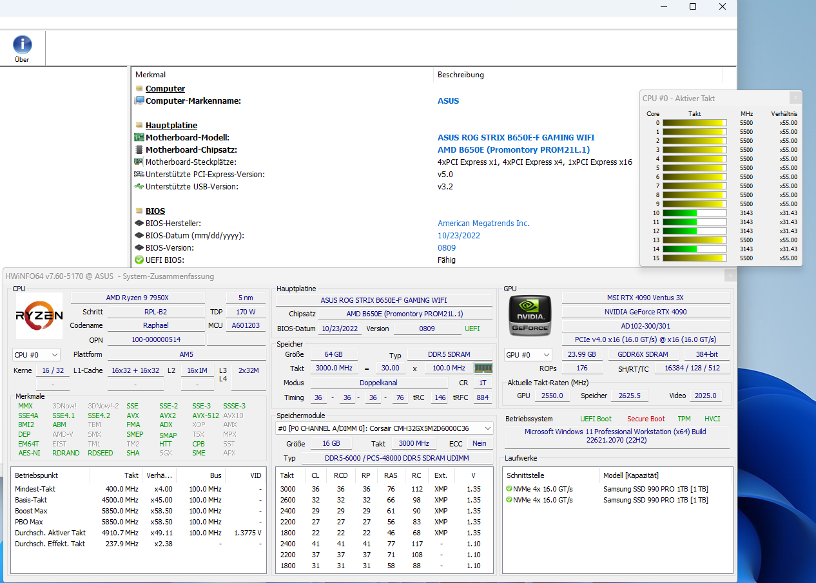The width and height of the screenshot is (816, 583).
Task: Click the BIOS-Hersteller diamond icon
Action: (139, 224)
